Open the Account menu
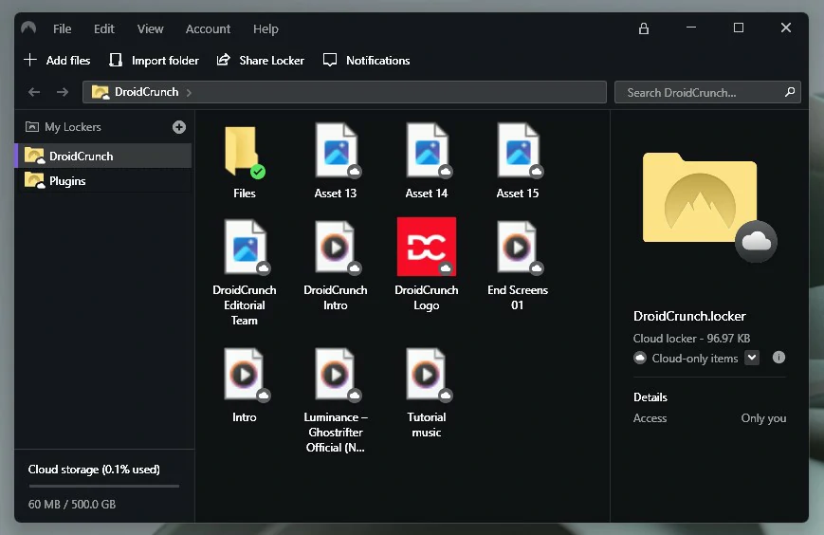 point(208,28)
